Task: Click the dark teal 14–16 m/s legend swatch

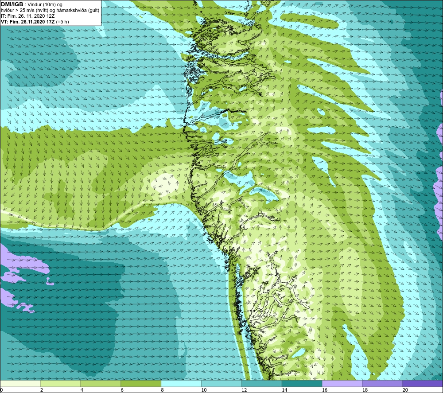Action: (x=302, y=384)
